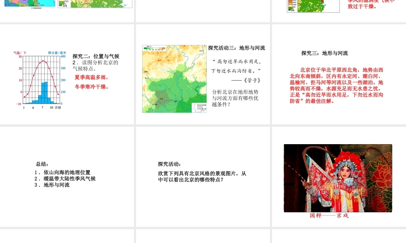Click the heading "探究活动三：地形与河流"

[237, 48]
